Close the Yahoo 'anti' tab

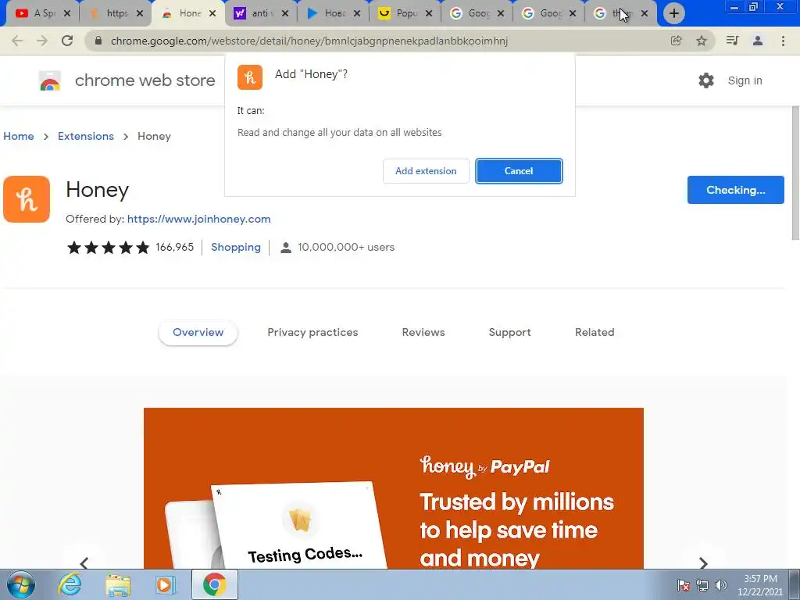coord(285,14)
